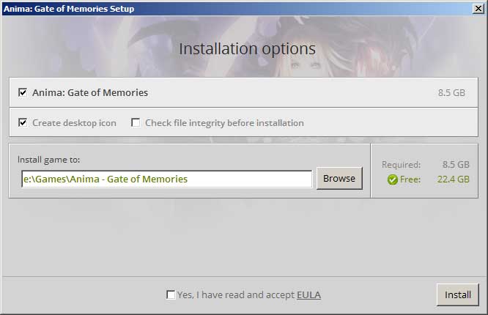Screen dimensions: 488x315
Task: Enable Check file integrity before installation checkbox
Action: tap(136, 122)
